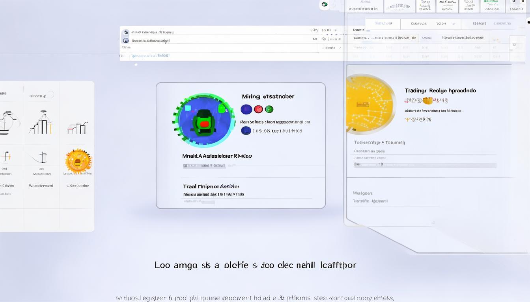This screenshot has height=302, width=530.
Task: Select the bar chart with red line icon
Action: tap(77, 127)
